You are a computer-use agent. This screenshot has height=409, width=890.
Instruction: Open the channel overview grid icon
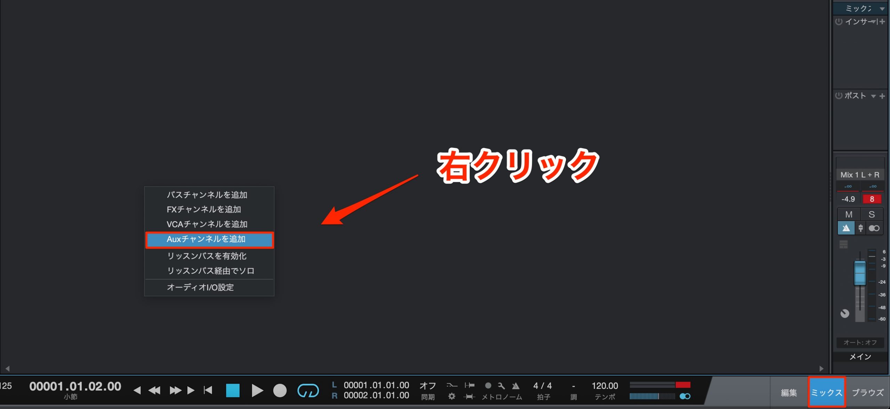843,244
